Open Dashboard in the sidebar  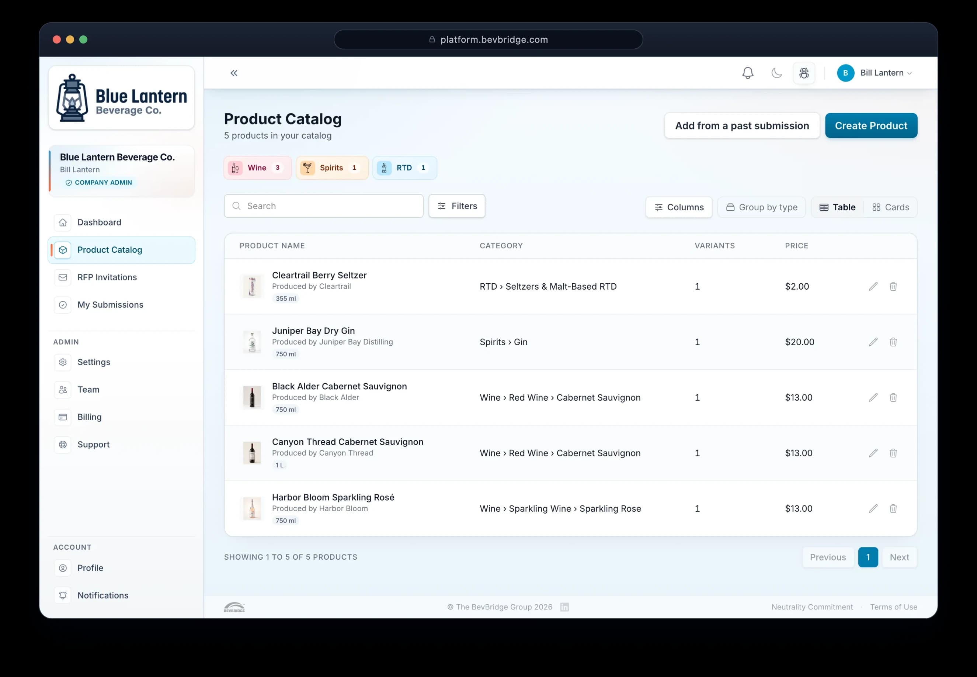tap(121, 222)
